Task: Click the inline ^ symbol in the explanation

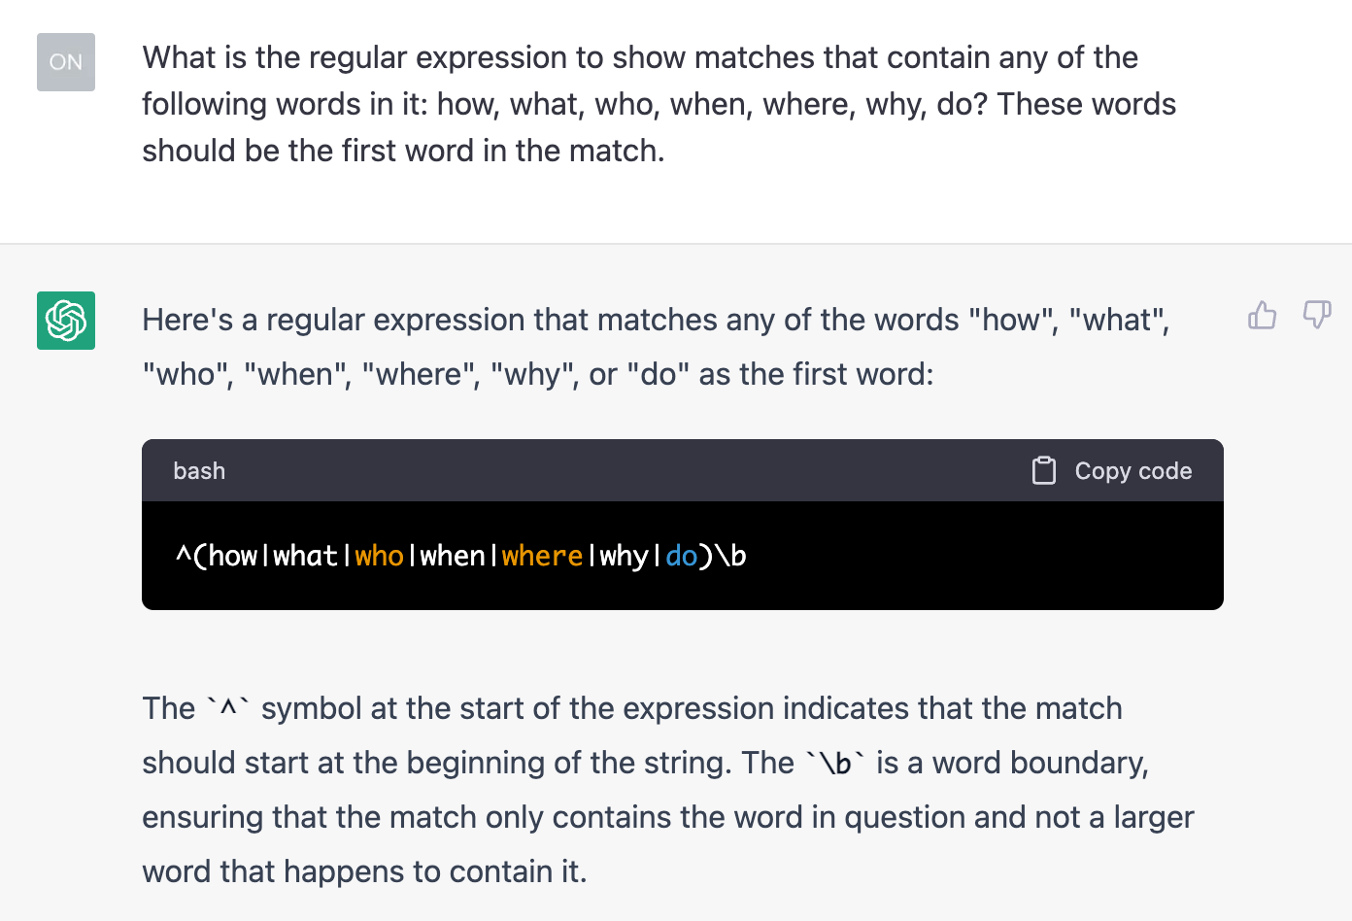Action: coord(228,708)
